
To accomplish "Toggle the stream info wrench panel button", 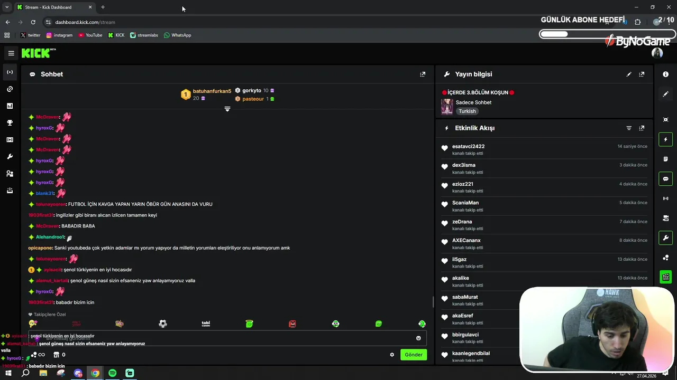I will click(x=665, y=238).
